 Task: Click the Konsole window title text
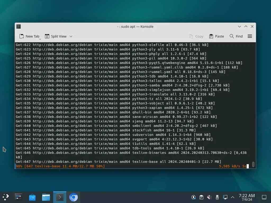tap(135, 26)
